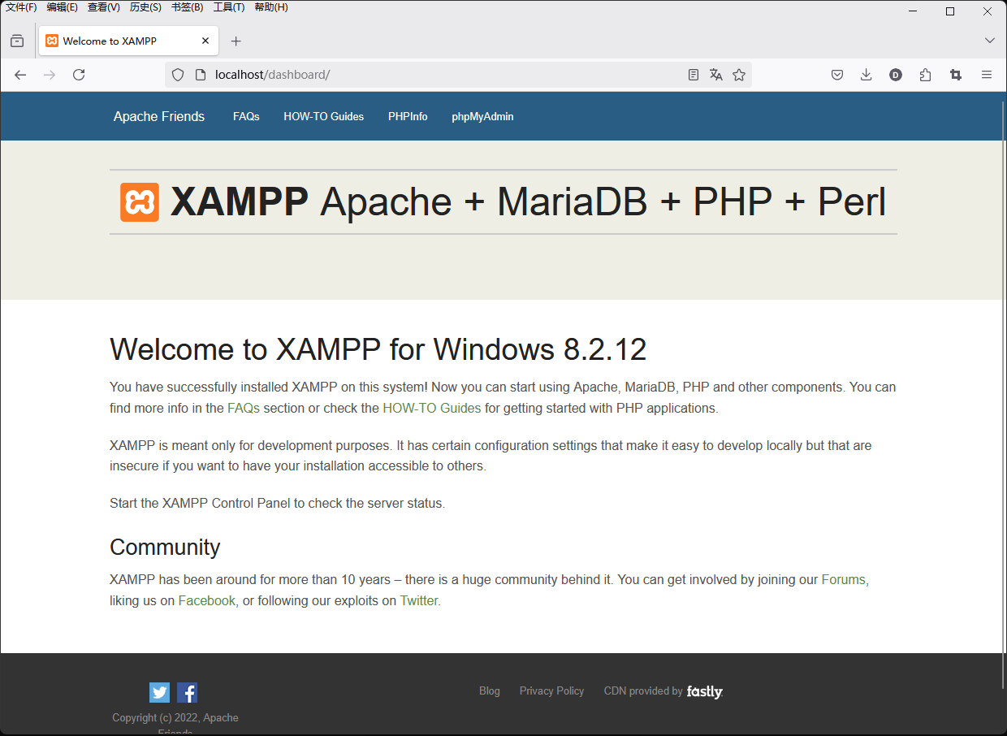
Task: Open Reader View for the page
Action: [693, 74]
